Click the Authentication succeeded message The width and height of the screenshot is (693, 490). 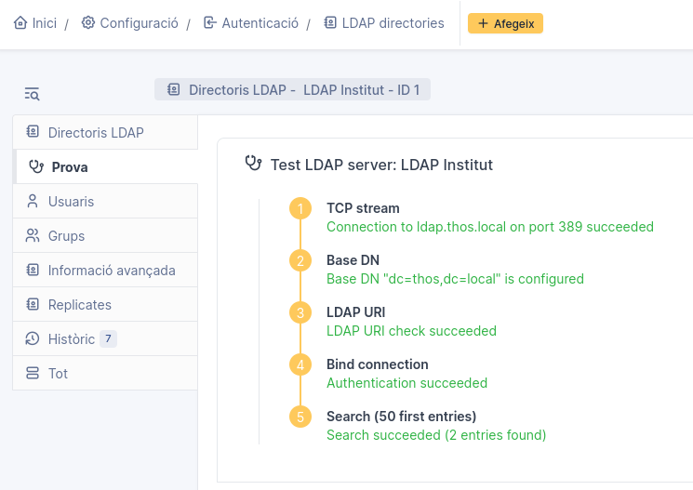tap(407, 383)
